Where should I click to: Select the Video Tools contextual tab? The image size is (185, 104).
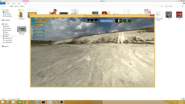(x=25, y=1)
